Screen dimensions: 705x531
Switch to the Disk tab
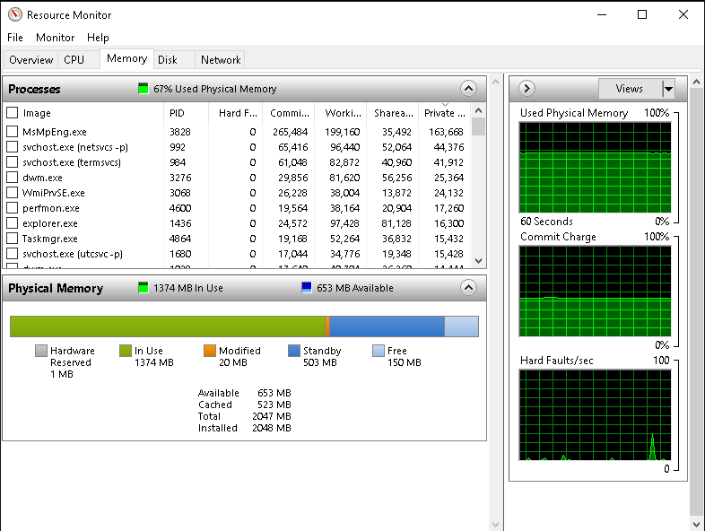[168, 60]
